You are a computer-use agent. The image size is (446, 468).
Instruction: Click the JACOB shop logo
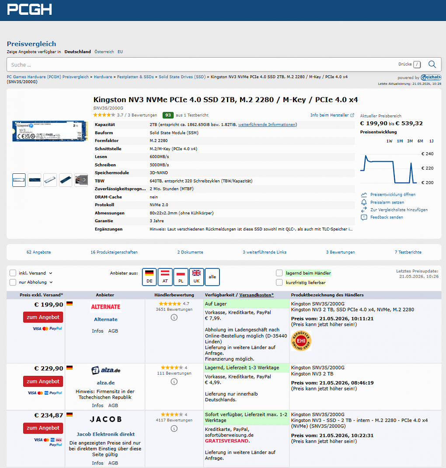click(x=105, y=420)
